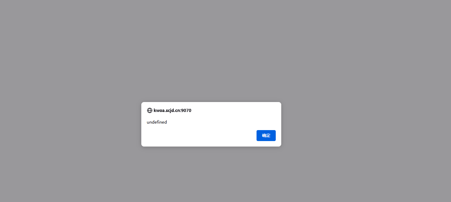Screen dimensions: 451x202
Task: Click the kwoa.scjd.cn:9070 host title
Action: pos(173,111)
